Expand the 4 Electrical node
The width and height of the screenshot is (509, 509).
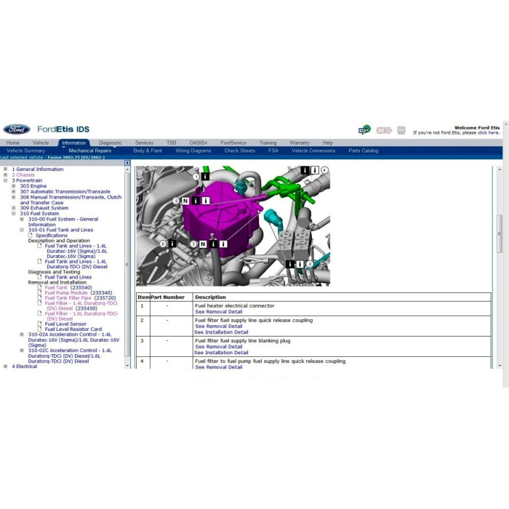5,366
